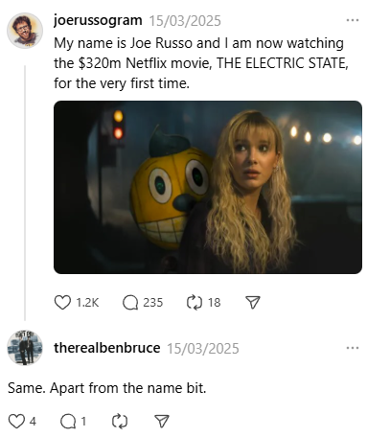
Task: Open therealbenbruce's profile via username
Action: point(107,348)
